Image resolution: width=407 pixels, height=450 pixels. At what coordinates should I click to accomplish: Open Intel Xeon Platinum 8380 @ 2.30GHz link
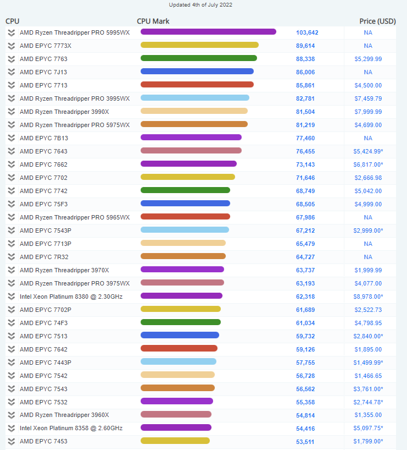point(71,297)
